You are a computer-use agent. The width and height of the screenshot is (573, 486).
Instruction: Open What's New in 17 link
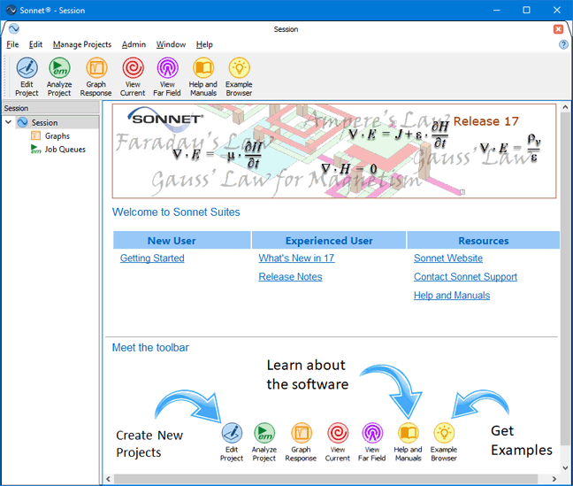pos(296,258)
